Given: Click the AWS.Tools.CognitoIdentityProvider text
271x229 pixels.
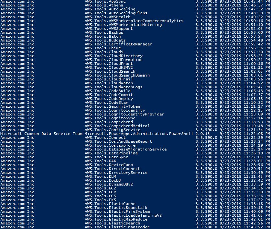Looking at the screenshot, I should click(124, 114).
